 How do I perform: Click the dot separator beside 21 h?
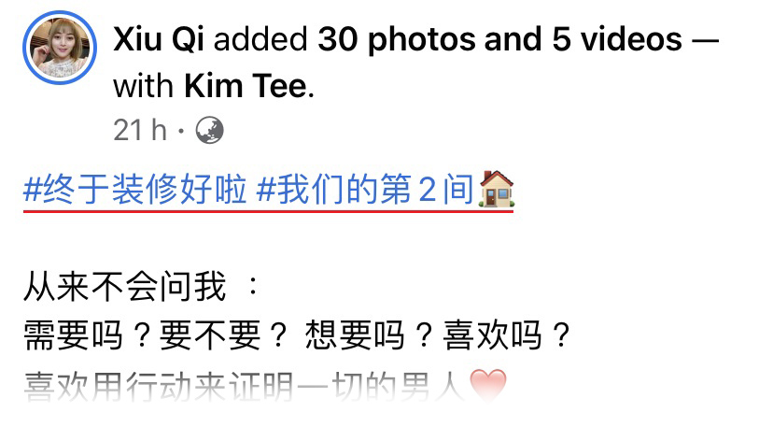pos(181,131)
